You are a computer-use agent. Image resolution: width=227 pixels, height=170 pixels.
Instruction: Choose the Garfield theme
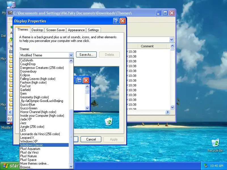(44, 90)
